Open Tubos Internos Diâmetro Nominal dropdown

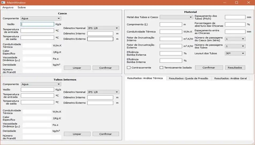(x=103, y=92)
